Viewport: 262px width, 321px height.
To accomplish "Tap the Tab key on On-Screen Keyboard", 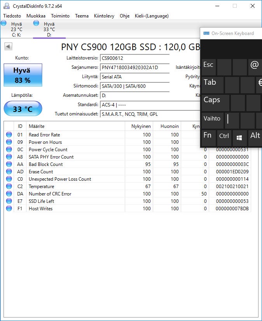I will [212, 85].
